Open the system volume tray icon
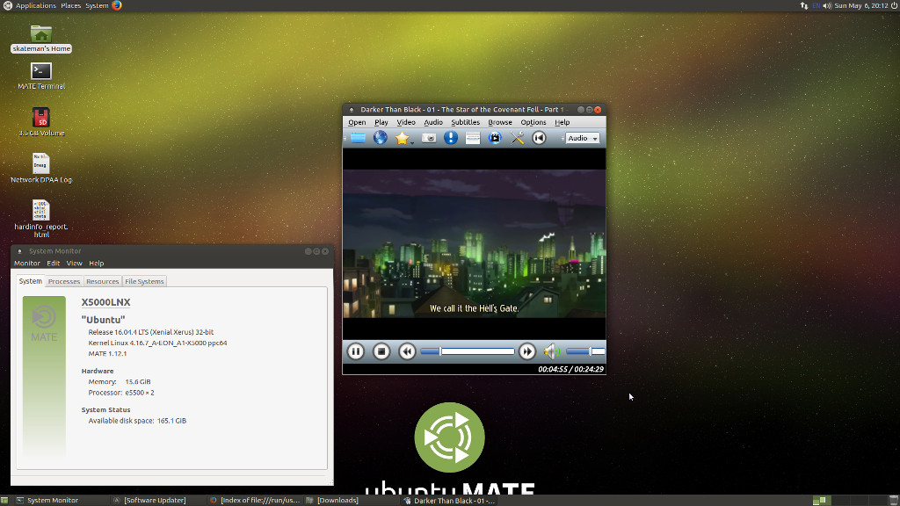The image size is (900, 506). point(827,6)
